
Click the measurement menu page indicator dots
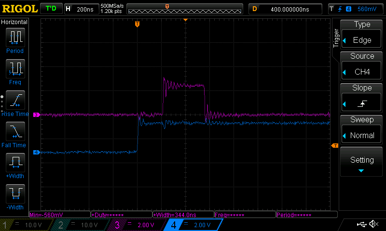point(2,104)
